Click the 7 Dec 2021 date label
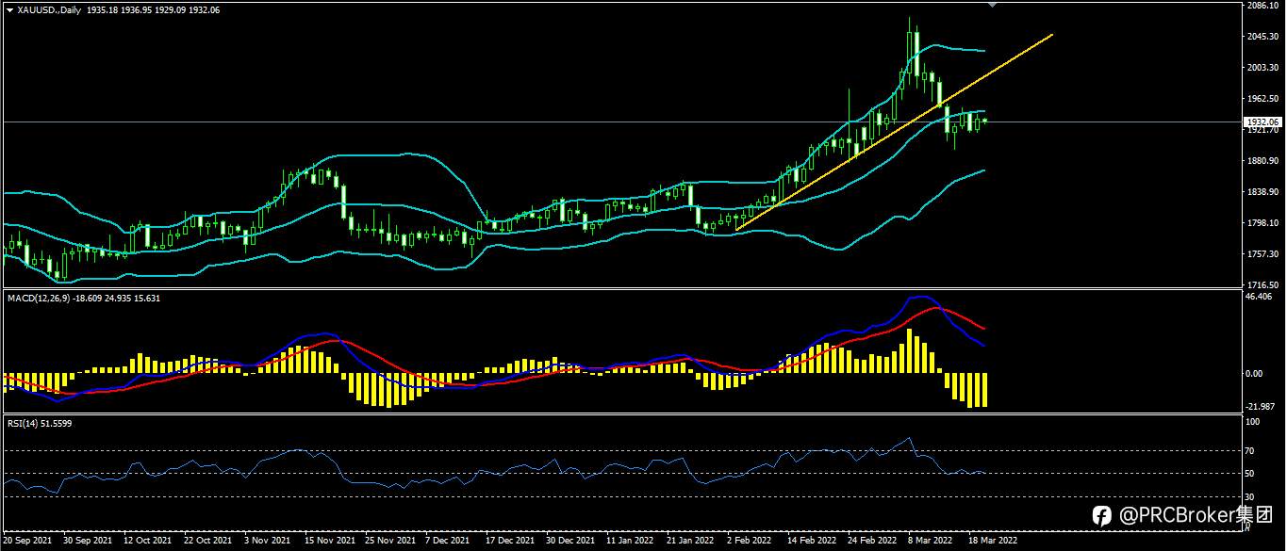The image size is (1287, 551). coord(447,542)
